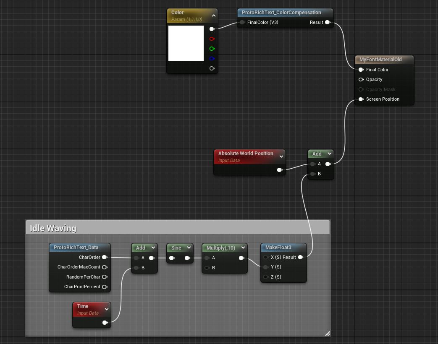This screenshot has height=344, width=438.
Task: Click the RandomPerChar output pin
Action: pos(105,277)
